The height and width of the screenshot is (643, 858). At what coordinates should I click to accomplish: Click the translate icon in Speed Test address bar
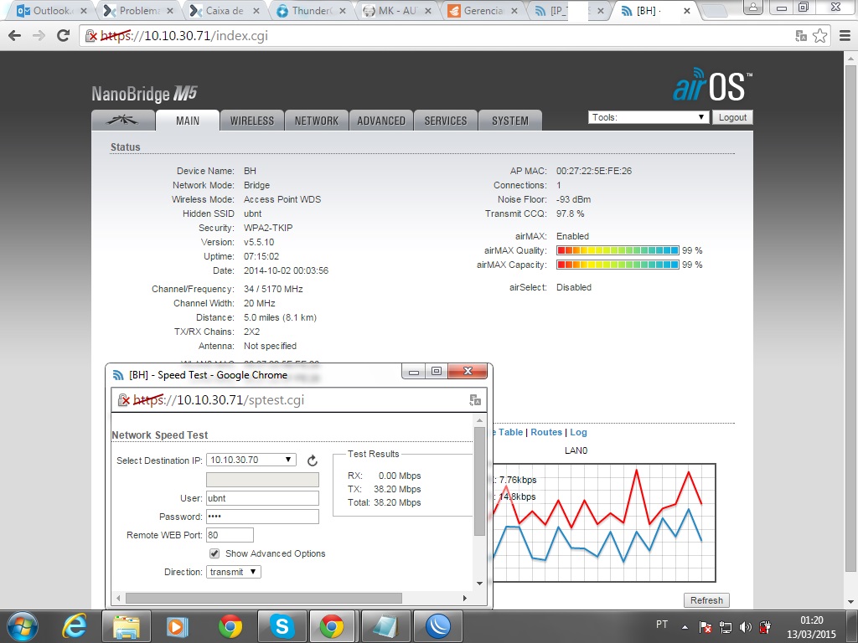tap(475, 400)
